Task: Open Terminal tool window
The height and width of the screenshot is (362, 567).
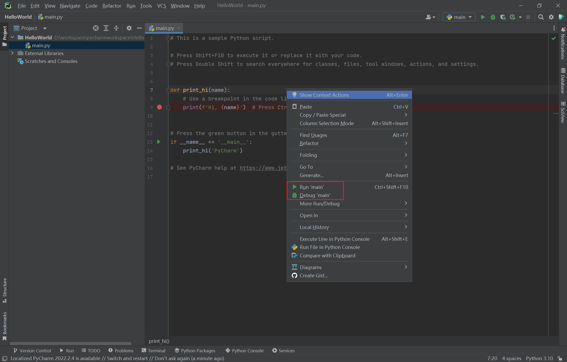Action: tap(154, 350)
